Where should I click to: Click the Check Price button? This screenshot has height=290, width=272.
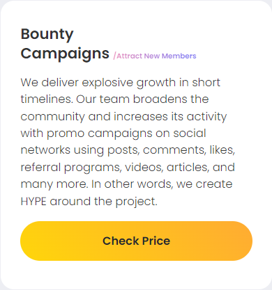click(x=136, y=241)
